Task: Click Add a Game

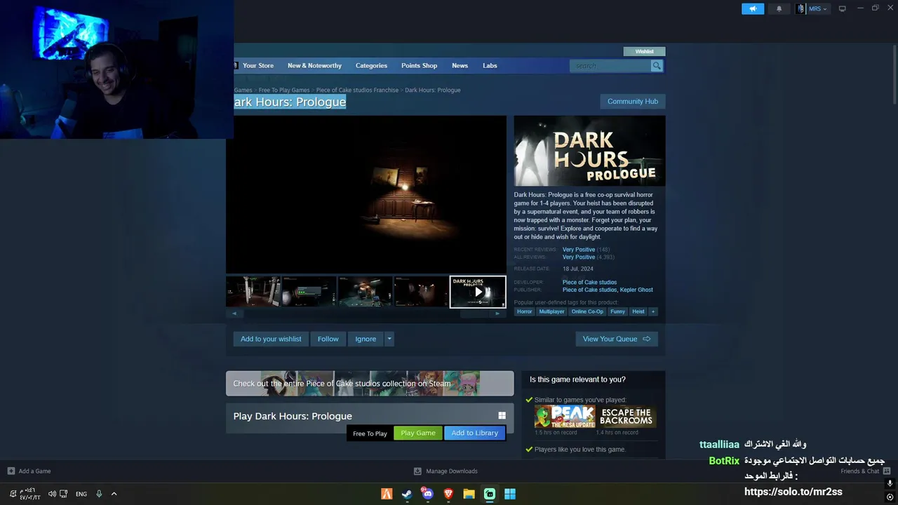Action: pyautogui.click(x=29, y=471)
